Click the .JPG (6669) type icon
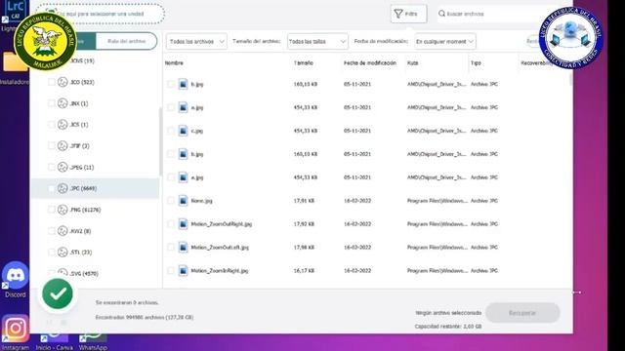This screenshot has width=625, height=351. [62, 188]
